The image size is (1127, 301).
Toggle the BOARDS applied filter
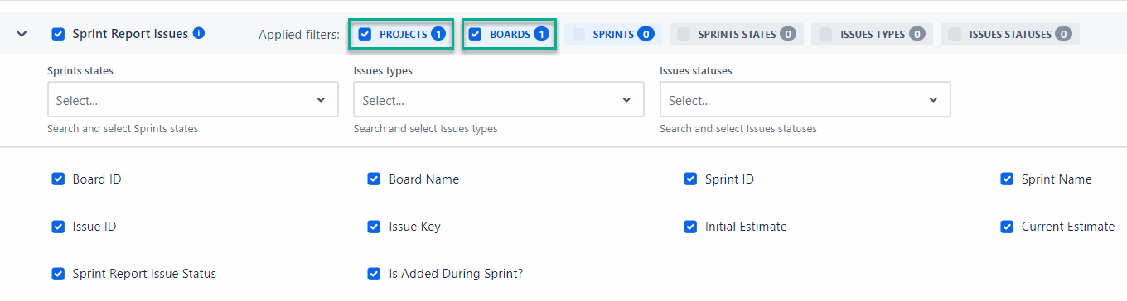[508, 34]
